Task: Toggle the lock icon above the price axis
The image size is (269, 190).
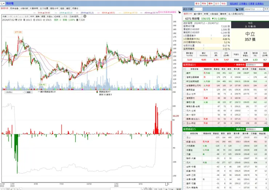Action: point(179,12)
